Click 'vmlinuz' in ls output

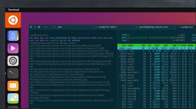click(76, 41)
